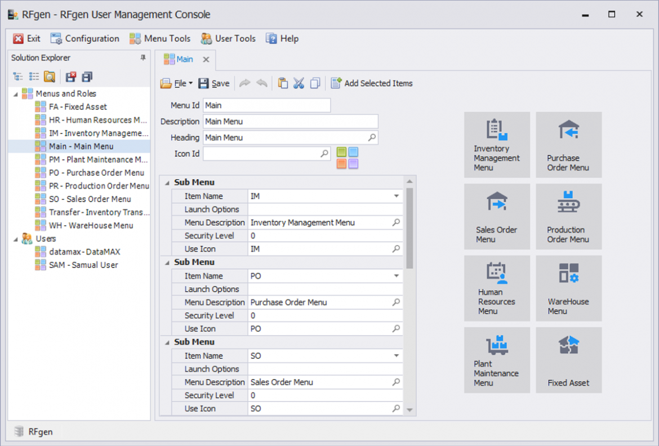Toggle the Solution Explorer pin

pyautogui.click(x=143, y=58)
